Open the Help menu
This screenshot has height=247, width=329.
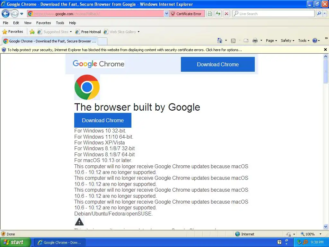[72, 23]
